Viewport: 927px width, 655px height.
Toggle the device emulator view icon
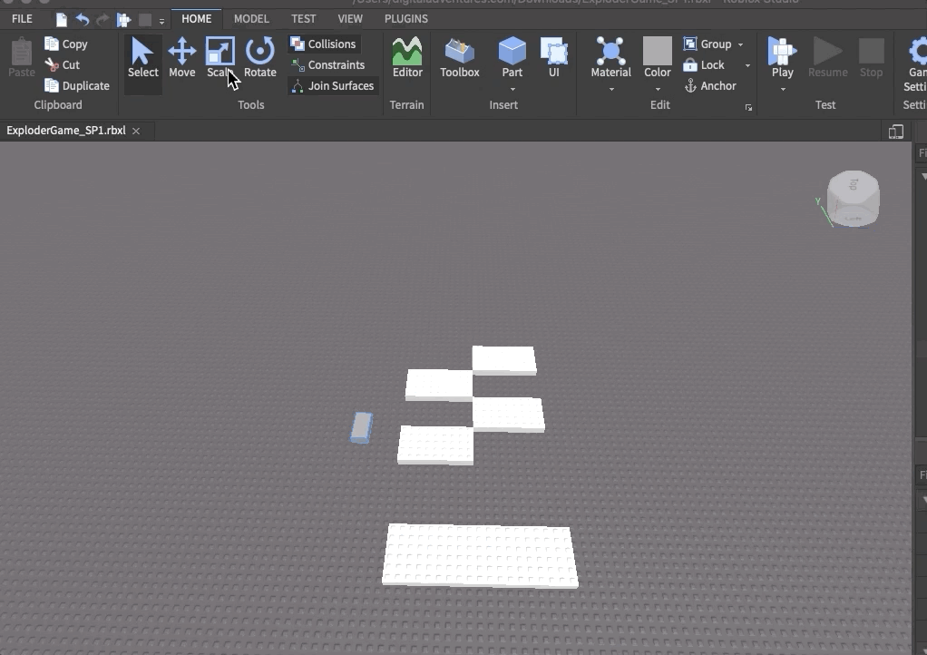pos(895,132)
